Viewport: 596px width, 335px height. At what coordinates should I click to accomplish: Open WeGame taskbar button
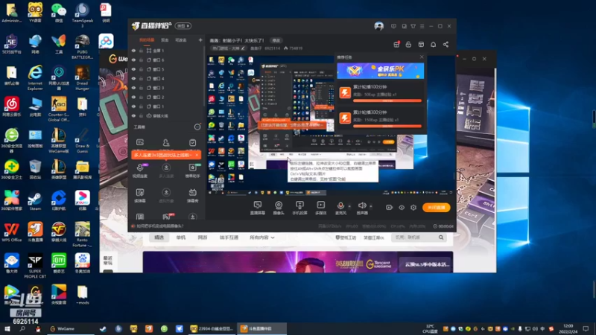click(x=70, y=329)
